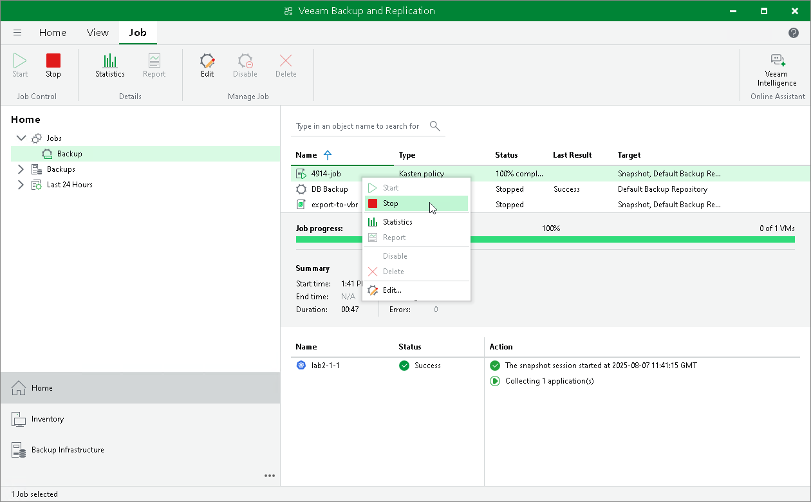This screenshot has width=811, height=502.
Task: Click the Success last result for DB Backup
Action: (x=566, y=189)
